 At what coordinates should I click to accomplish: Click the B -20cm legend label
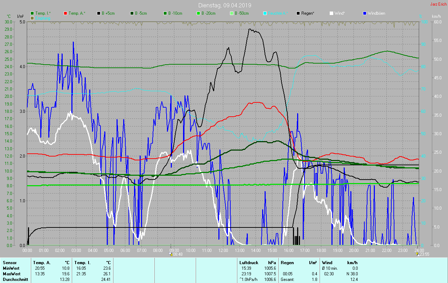208,13
